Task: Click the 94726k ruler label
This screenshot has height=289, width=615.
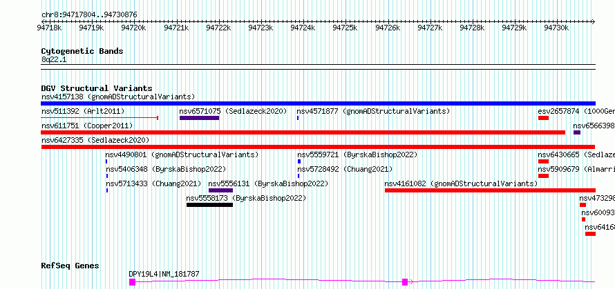Action: [388, 28]
